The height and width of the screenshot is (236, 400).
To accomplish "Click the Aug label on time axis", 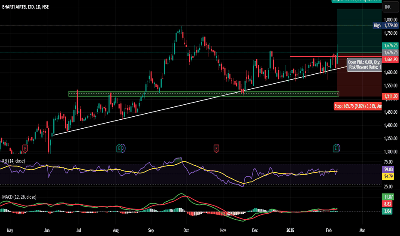I will pyautogui.click(x=116, y=230).
